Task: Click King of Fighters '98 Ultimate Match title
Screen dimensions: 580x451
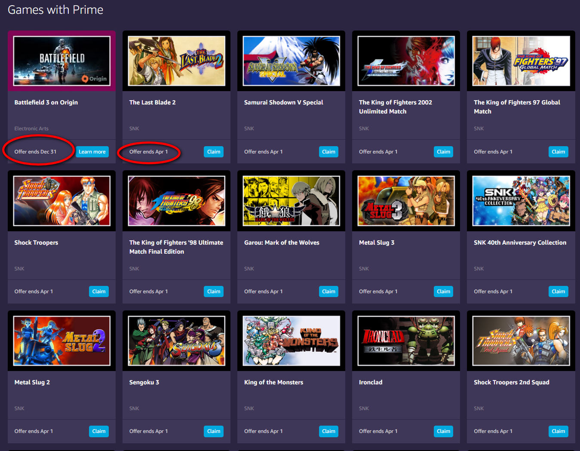Action: point(176,247)
